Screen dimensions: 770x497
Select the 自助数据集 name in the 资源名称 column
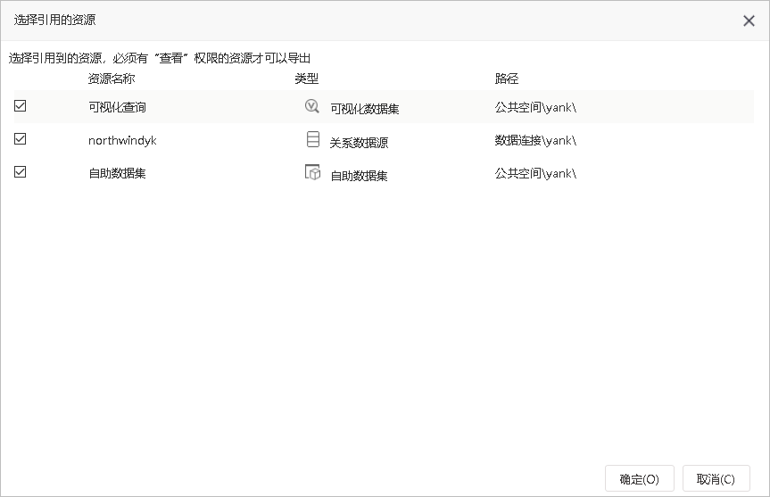[x=118, y=173]
